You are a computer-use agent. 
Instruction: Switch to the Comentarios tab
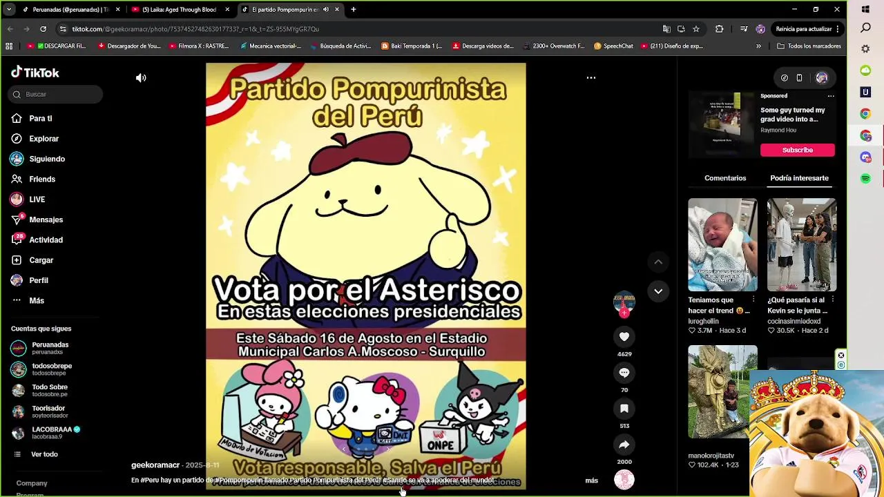[725, 178]
